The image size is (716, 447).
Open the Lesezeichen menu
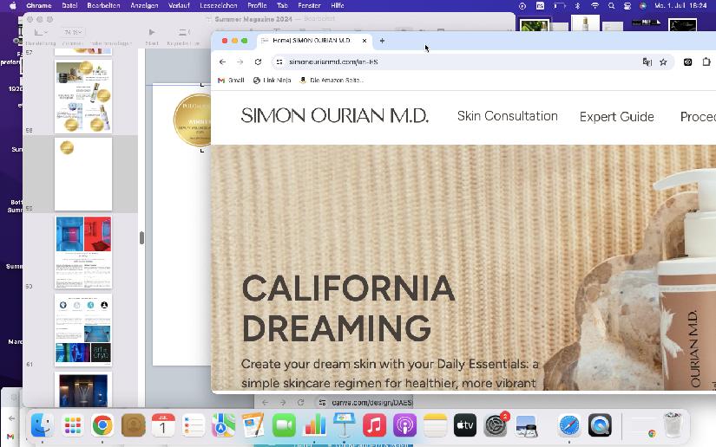point(218,5)
